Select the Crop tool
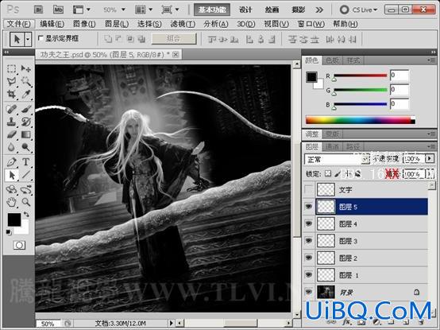 11,95
